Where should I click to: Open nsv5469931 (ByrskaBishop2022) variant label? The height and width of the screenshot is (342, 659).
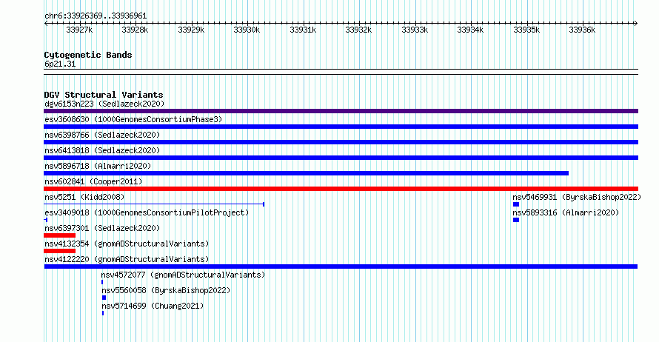pyautogui.click(x=577, y=197)
